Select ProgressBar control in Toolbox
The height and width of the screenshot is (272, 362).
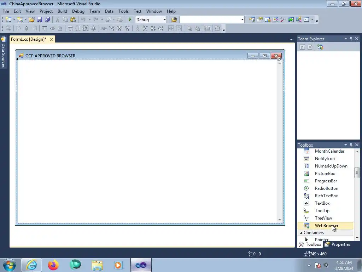pos(325,181)
